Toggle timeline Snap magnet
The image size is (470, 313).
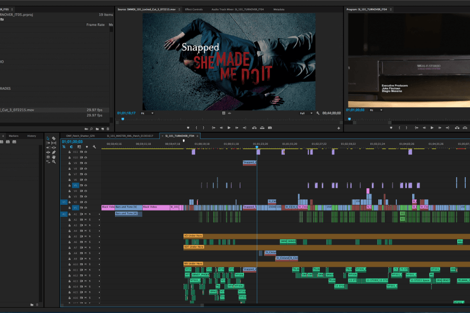[71, 147]
